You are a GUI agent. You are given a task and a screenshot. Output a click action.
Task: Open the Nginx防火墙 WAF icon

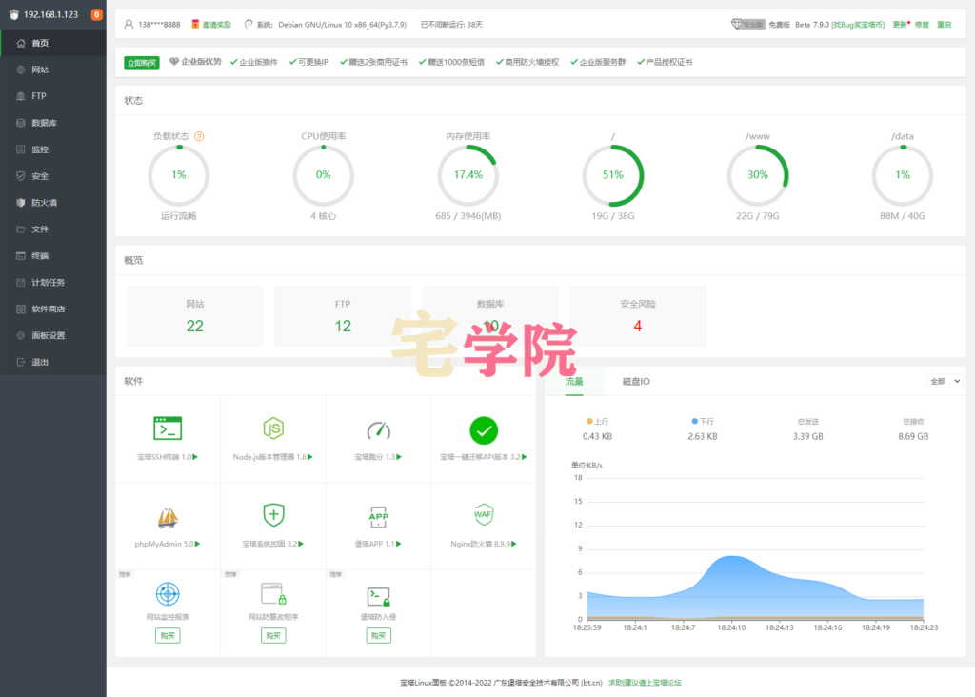point(483,514)
